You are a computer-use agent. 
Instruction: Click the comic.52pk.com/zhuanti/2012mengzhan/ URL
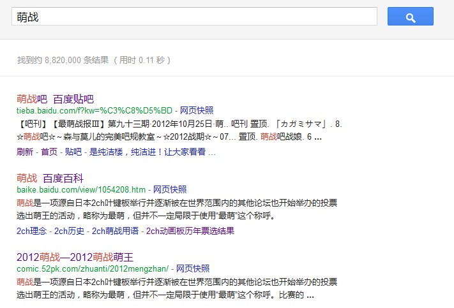93,268
